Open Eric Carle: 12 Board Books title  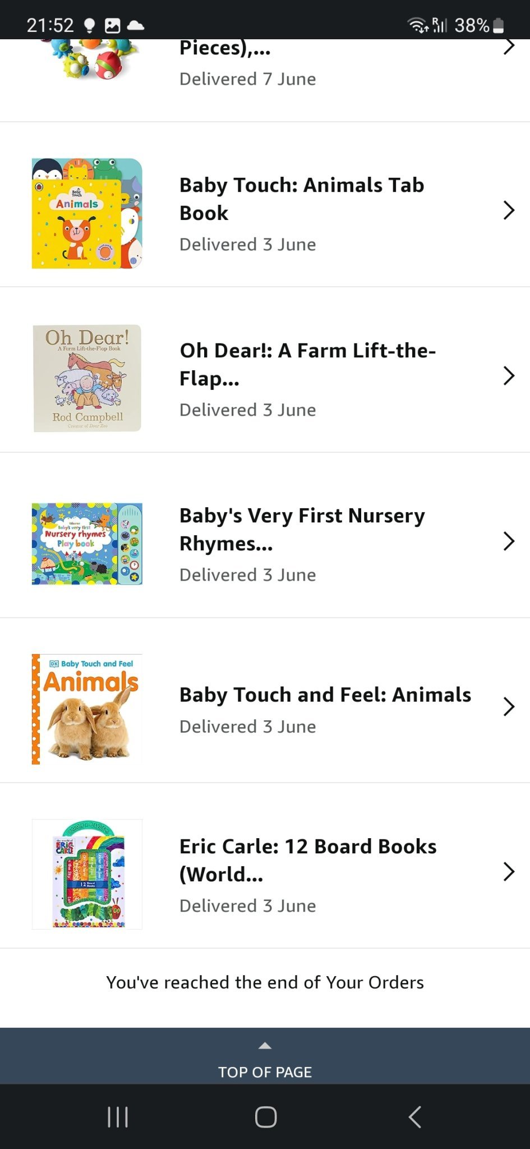(x=308, y=860)
